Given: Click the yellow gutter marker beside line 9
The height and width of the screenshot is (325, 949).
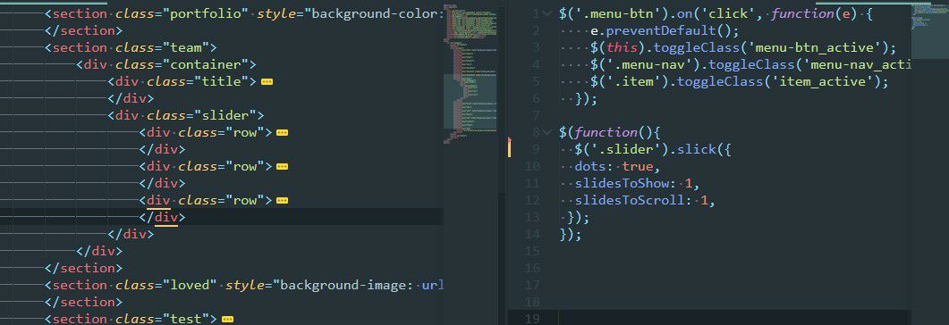Looking at the screenshot, I should (510, 148).
